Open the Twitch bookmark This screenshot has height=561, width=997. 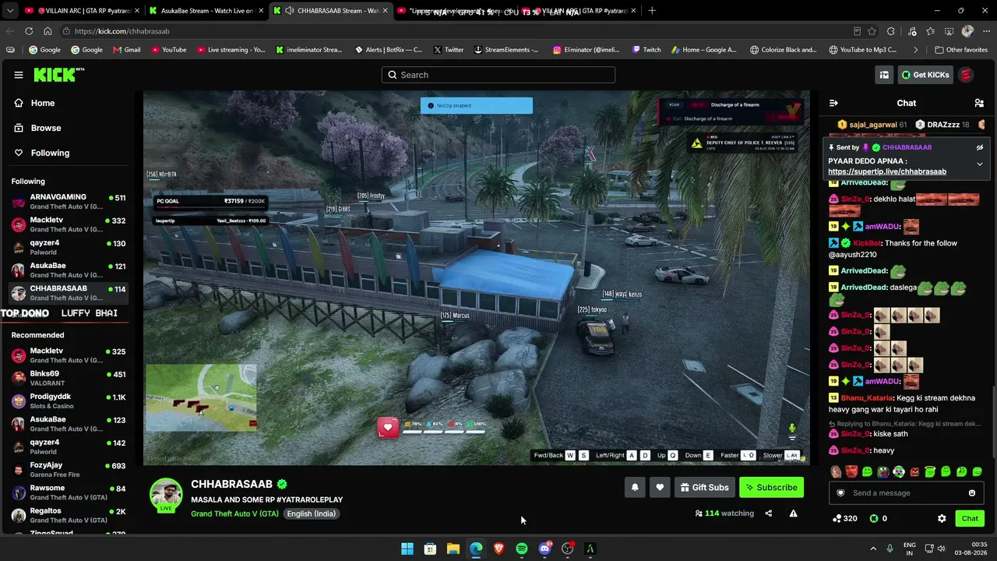click(646, 50)
